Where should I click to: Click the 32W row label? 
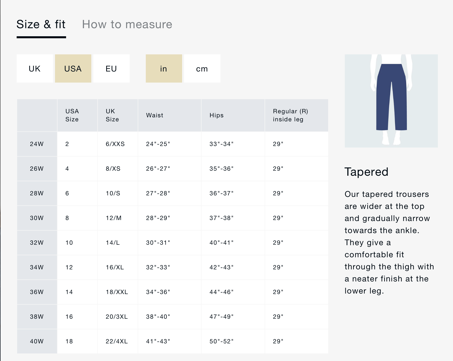tap(37, 243)
